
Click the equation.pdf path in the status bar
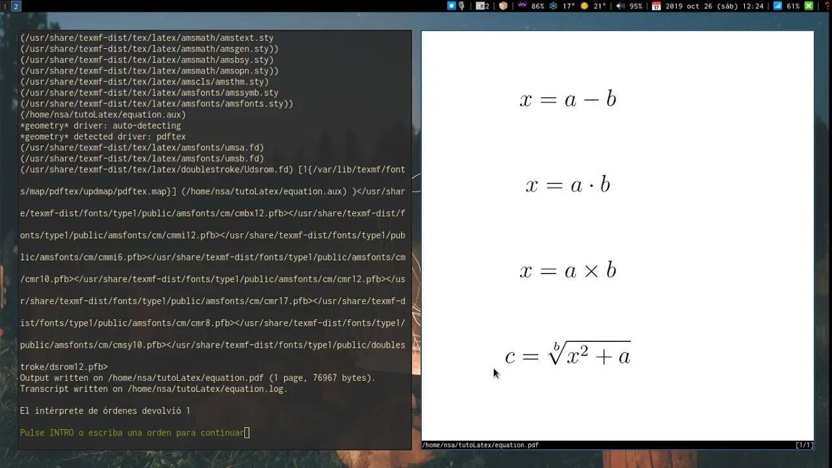(x=480, y=445)
